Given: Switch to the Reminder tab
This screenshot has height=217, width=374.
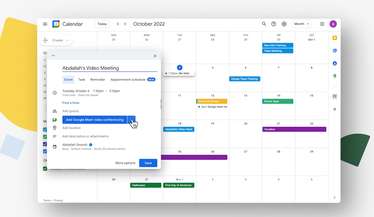Looking at the screenshot, I should coord(98,80).
